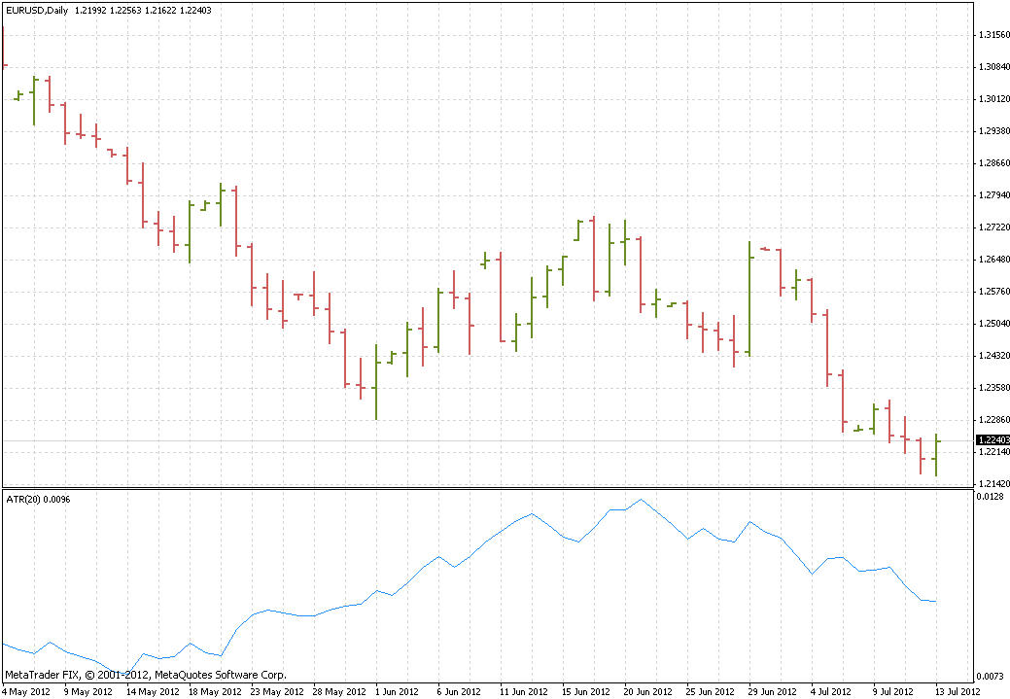Click the 1 Jun 2012 date label
This screenshot has width=1010, height=699.
coord(397,692)
